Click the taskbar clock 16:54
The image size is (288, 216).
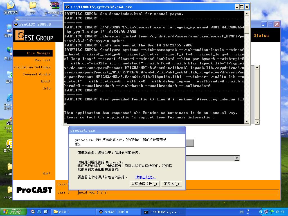coord(280,212)
